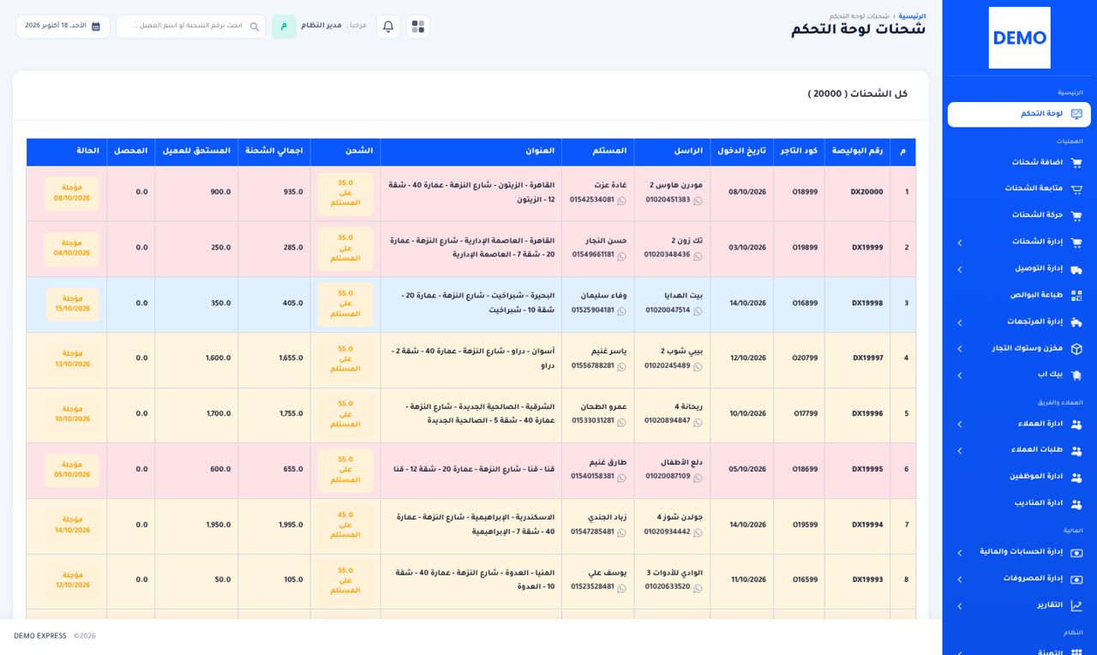This screenshot has width=1097, height=655.
Task: Click the DEMO logo in the sidebar
Action: tap(1019, 38)
